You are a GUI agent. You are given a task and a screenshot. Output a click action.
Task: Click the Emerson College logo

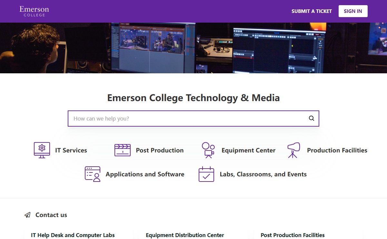[x=34, y=11]
